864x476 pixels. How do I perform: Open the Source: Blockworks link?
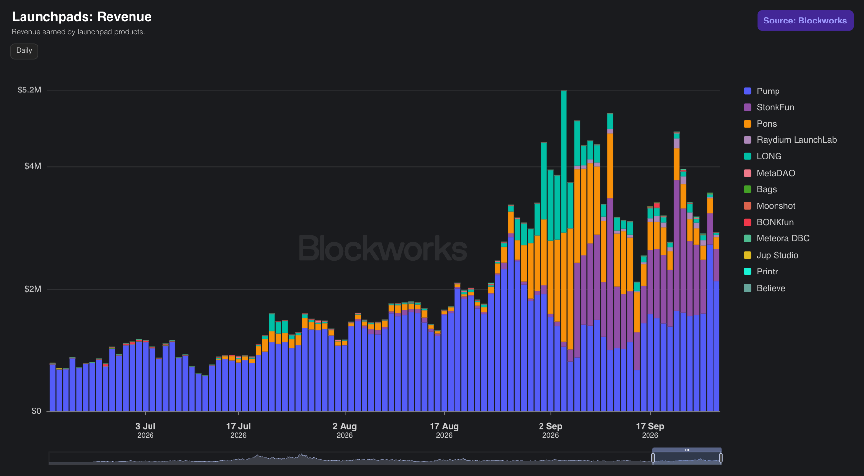pyautogui.click(x=805, y=21)
